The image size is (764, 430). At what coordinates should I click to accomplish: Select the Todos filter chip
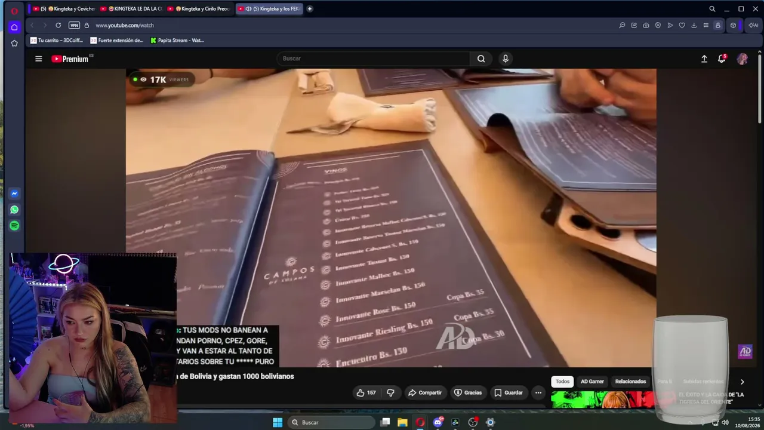coord(562,382)
